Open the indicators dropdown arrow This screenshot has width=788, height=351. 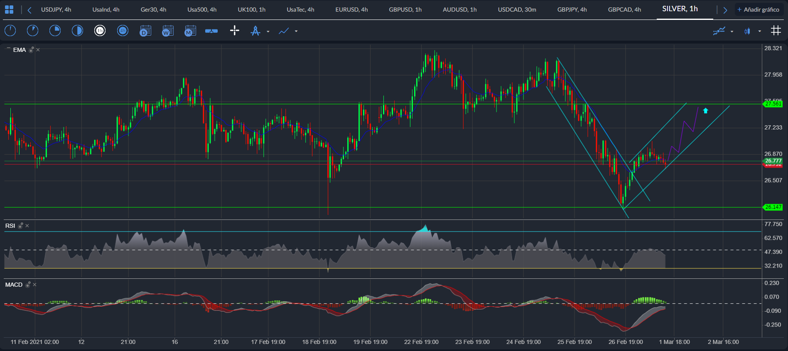coord(732,32)
